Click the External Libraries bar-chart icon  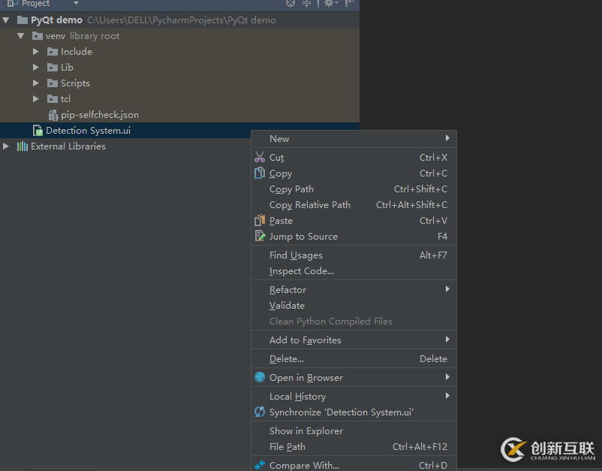(23, 146)
